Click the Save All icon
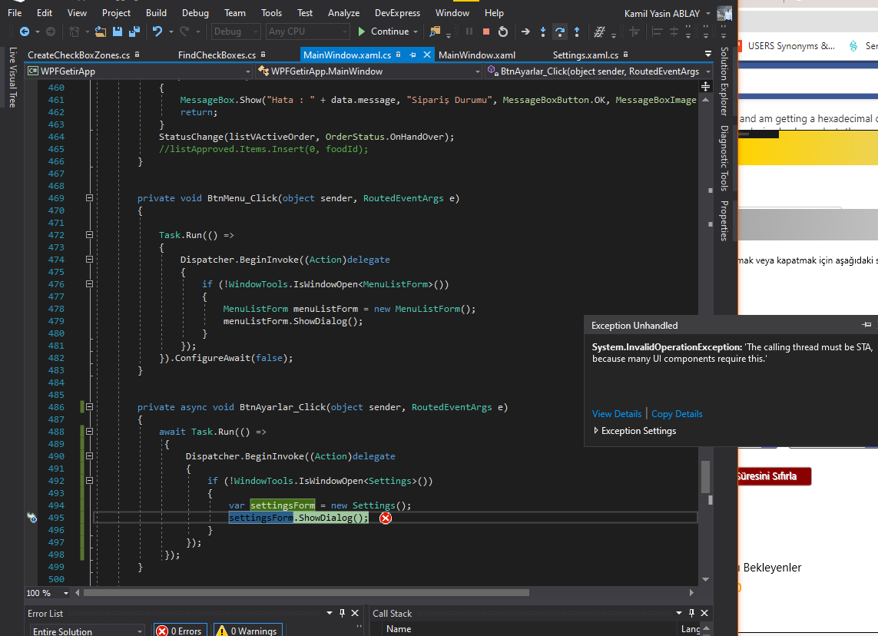 (134, 32)
